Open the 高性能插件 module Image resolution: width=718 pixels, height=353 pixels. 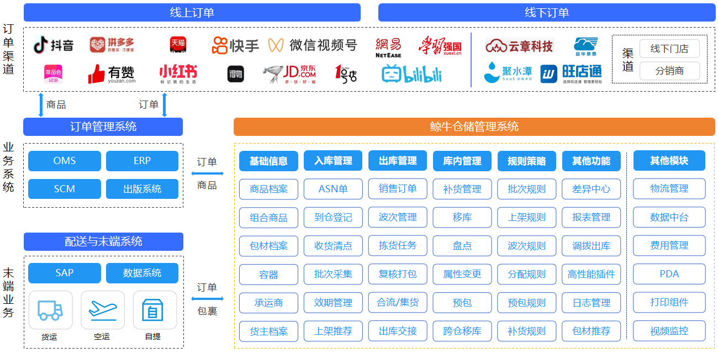[x=592, y=274]
